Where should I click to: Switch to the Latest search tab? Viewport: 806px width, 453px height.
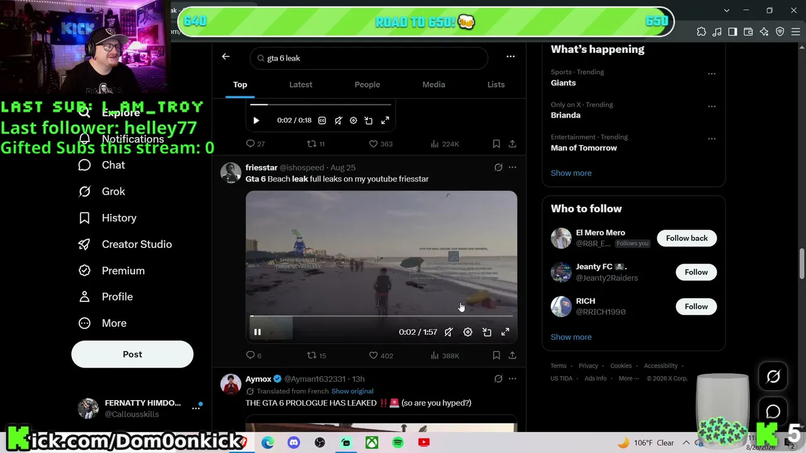(301, 85)
